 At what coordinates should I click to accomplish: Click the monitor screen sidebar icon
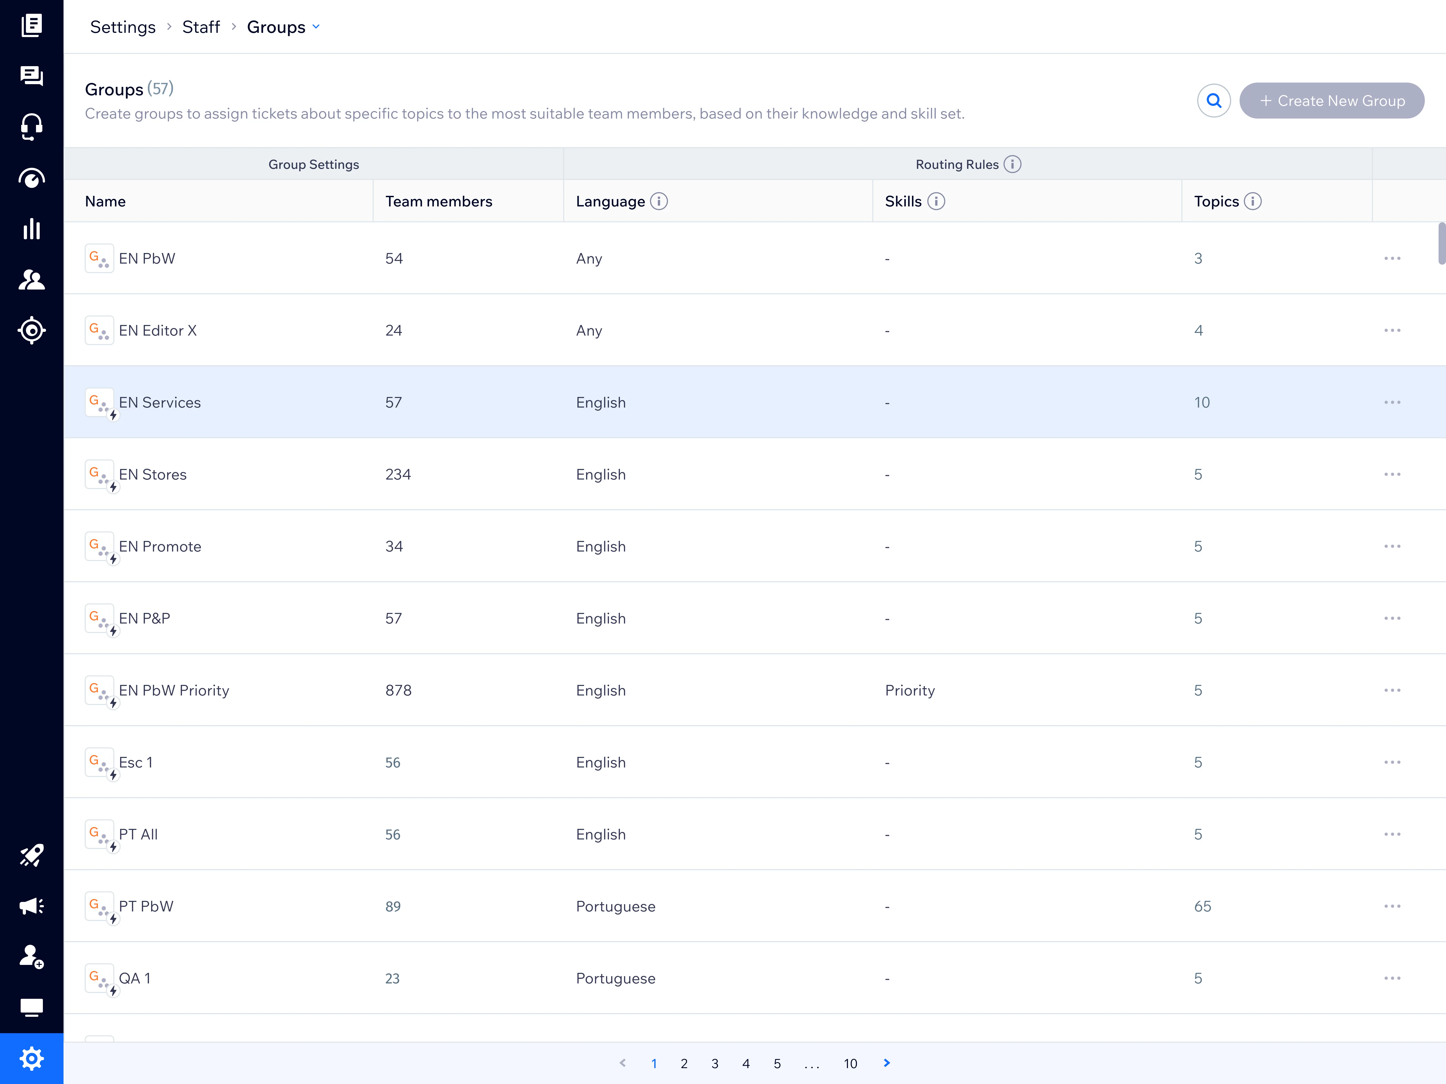pyautogui.click(x=31, y=1008)
